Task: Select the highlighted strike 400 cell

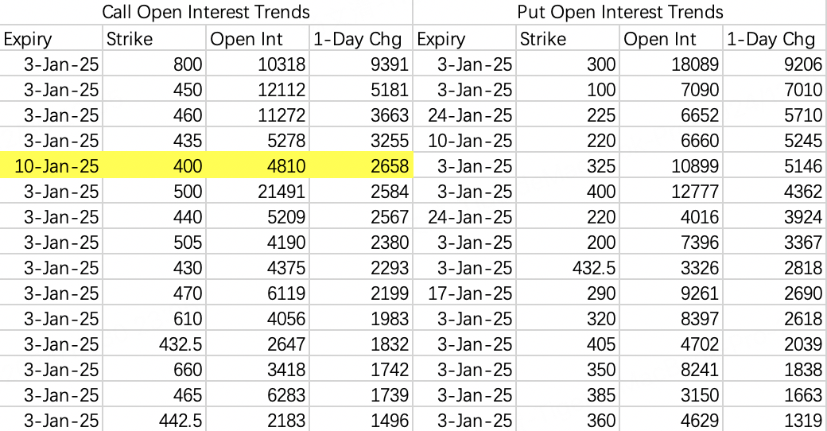Action: (154, 165)
